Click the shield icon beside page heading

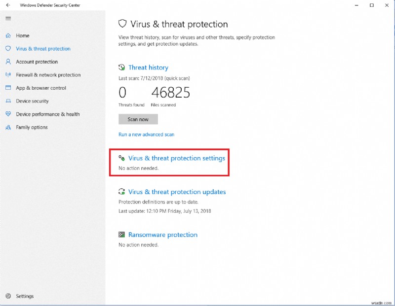[x=122, y=24]
